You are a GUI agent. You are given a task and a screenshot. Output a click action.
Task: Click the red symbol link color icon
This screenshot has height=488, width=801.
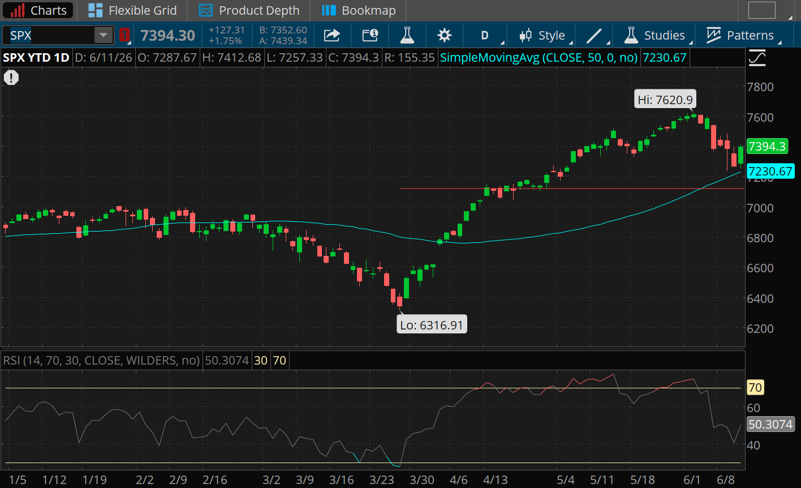point(124,35)
